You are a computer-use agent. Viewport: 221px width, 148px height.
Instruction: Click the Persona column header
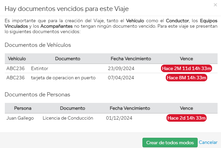pyautogui.click(x=23, y=108)
